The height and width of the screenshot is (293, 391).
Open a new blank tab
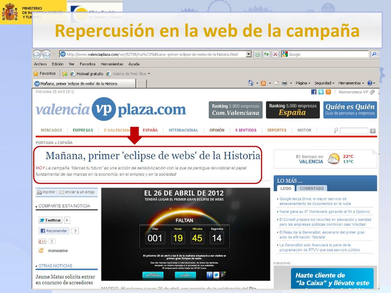[142, 84]
